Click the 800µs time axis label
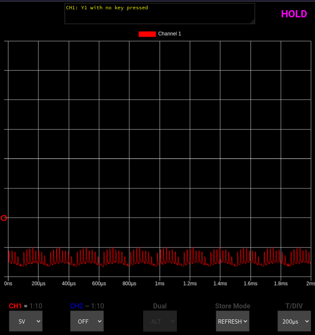The height and width of the screenshot is (335, 315). click(x=129, y=283)
